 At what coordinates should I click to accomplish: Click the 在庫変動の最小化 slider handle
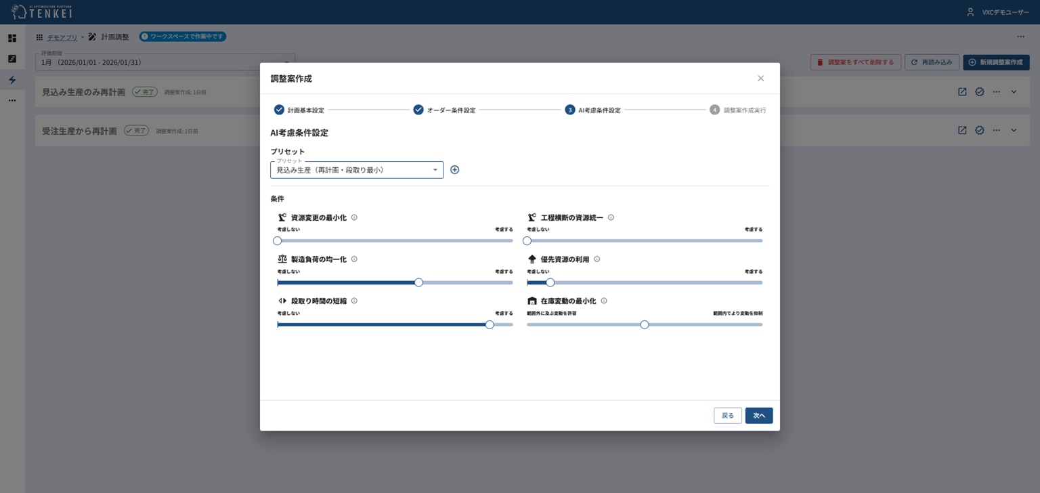point(645,324)
